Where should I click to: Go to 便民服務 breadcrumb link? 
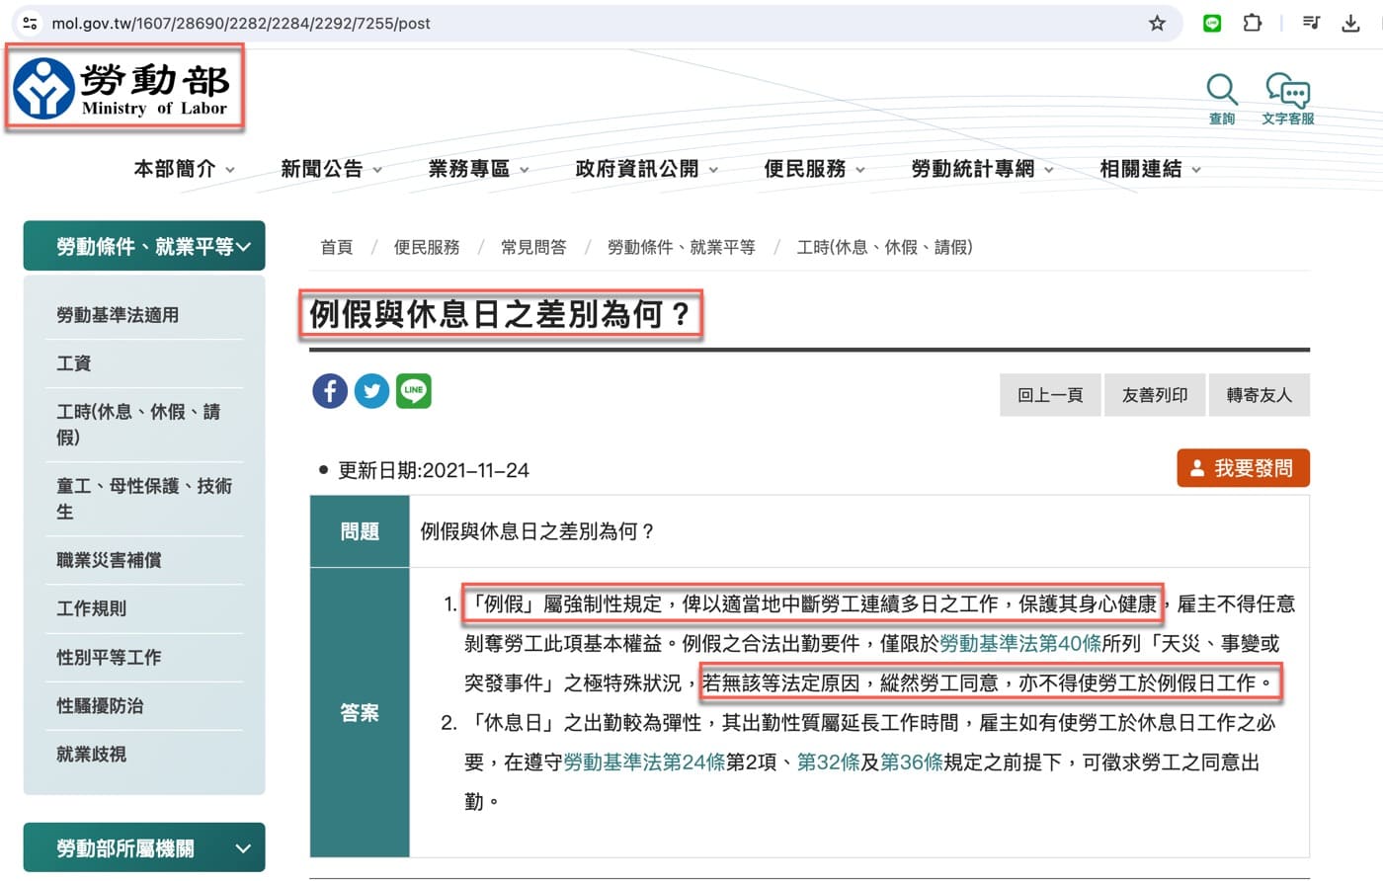[427, 247]
